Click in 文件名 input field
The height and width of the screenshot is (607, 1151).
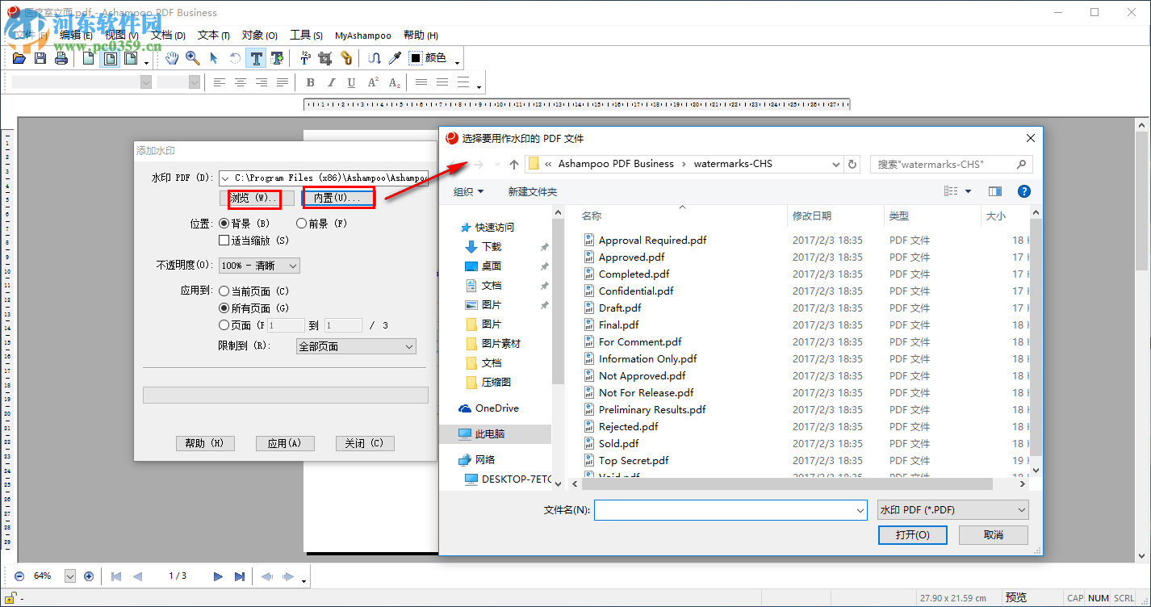724,510
